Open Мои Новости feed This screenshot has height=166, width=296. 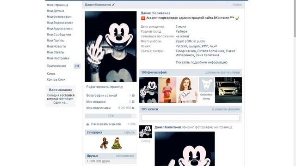point(56,46)
